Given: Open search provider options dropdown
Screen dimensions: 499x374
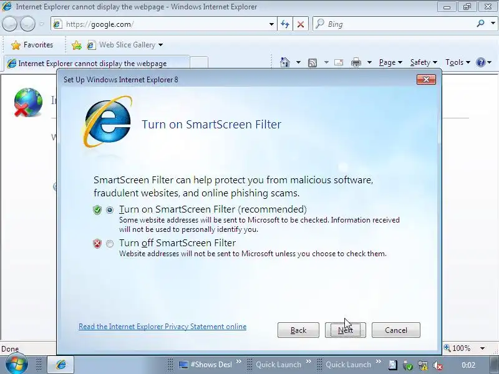Looking at the screenshot, I should click(x=493, y=24).
